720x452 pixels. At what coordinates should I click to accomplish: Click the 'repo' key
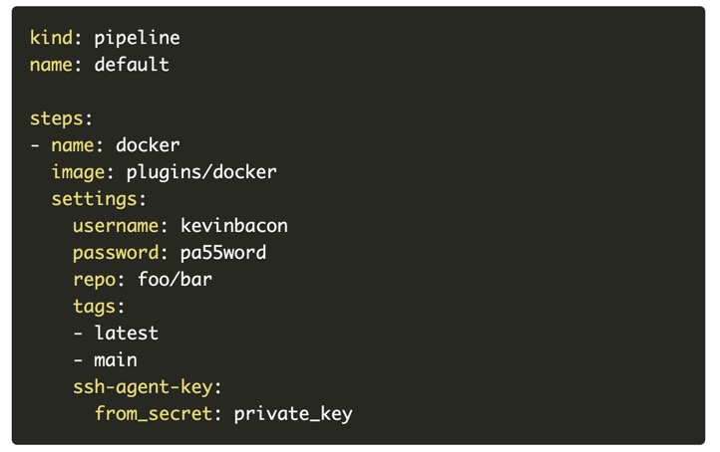pyautogui.click(x=94, y=280)
